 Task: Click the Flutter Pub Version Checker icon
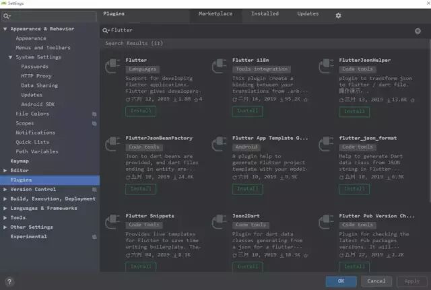pos(326,221)
